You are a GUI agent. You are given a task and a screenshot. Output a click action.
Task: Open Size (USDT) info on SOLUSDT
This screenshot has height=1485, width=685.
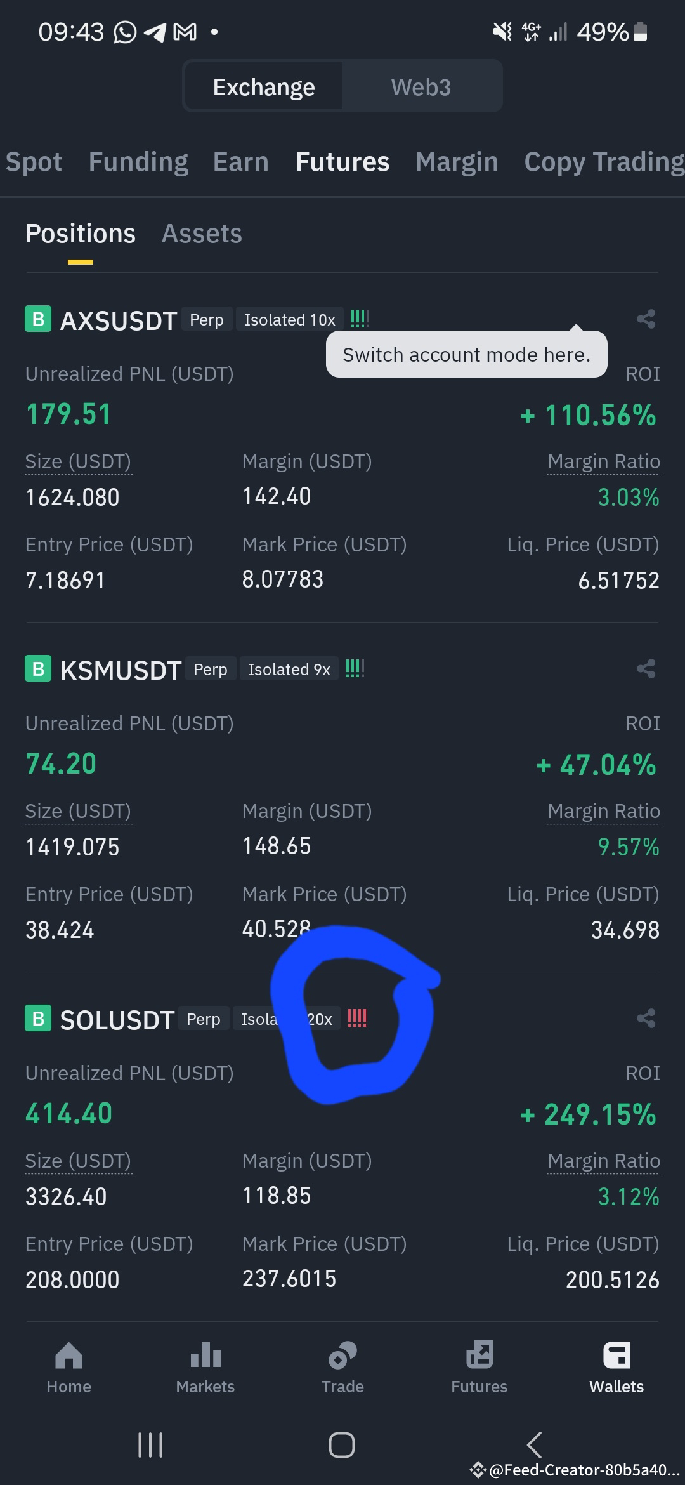point(78,1161)
